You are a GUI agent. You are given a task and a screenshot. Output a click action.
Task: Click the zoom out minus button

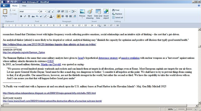175,109
